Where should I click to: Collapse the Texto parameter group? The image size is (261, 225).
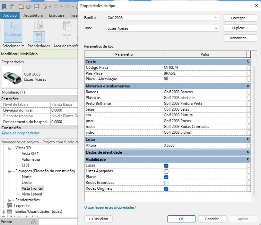pos(248,61)
